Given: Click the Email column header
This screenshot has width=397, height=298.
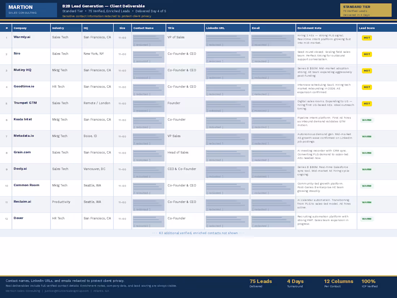Looking at the screenshot, I should pos(273,28).
